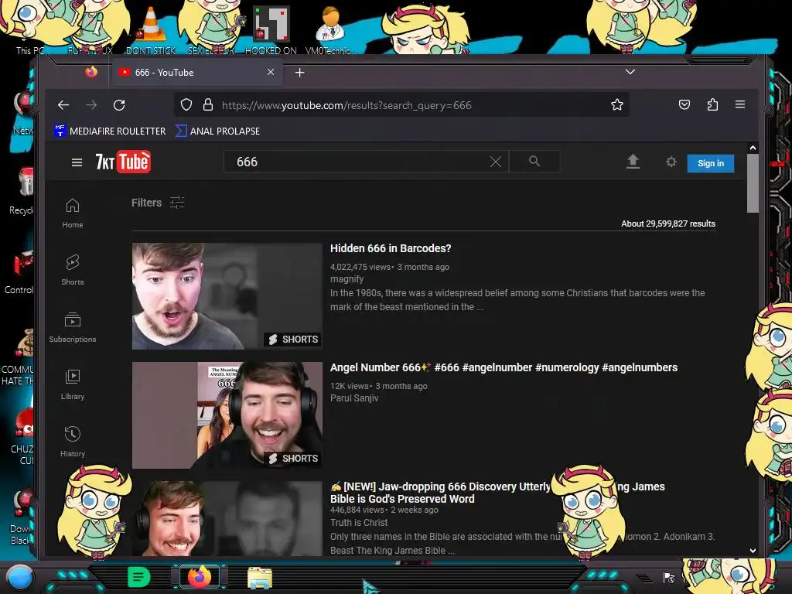This screenshot has width=792, height=594.
Task: Click the upload arrow icon
Action: (x=633, y=162)
